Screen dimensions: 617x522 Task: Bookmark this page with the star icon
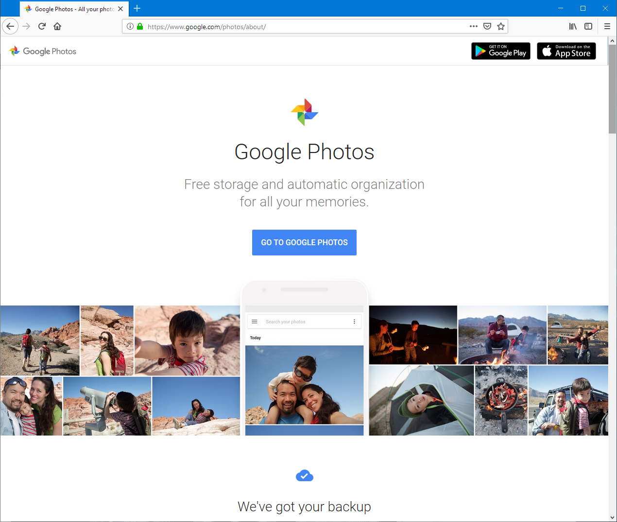click(501, 26)
